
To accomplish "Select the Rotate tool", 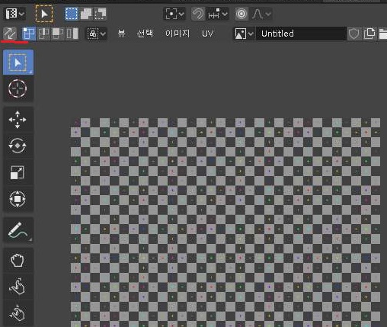I will click(18, 146).
